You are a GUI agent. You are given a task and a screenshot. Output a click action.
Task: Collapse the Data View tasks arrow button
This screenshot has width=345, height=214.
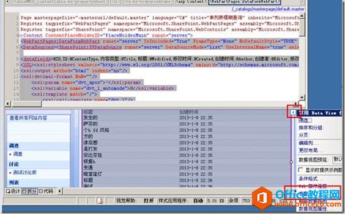pos(293,112)
